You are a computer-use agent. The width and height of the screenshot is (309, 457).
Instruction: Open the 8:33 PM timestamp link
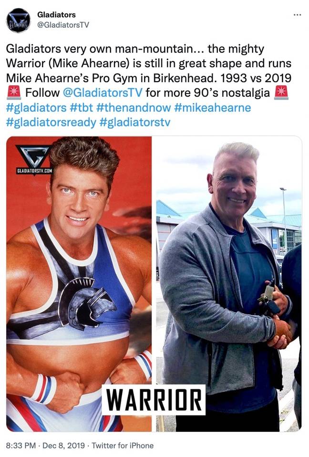[x=21, y=446]
